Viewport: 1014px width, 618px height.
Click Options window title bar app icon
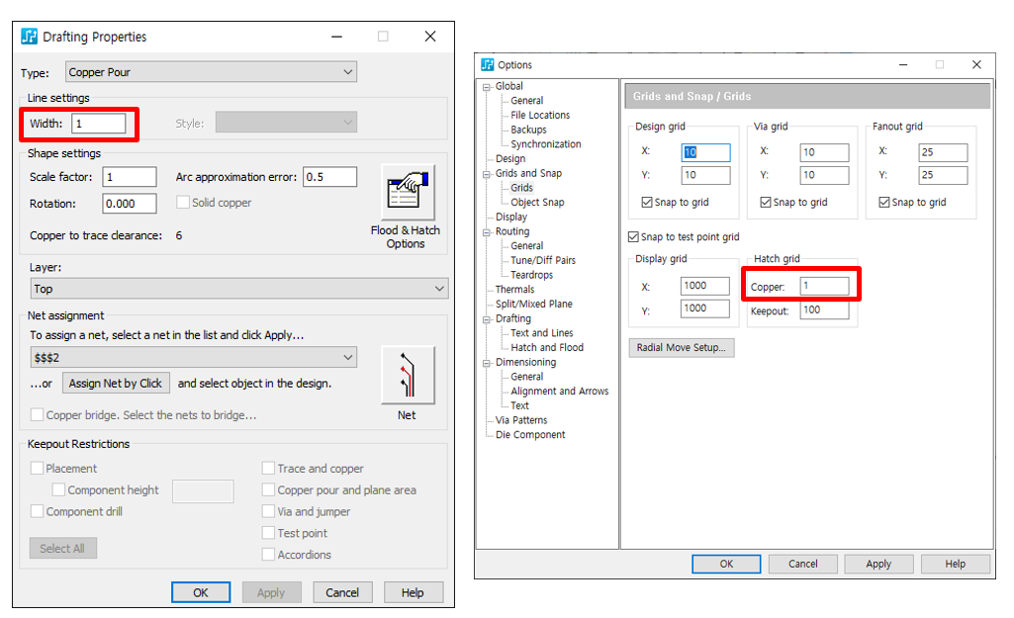(x=488, y=64)
